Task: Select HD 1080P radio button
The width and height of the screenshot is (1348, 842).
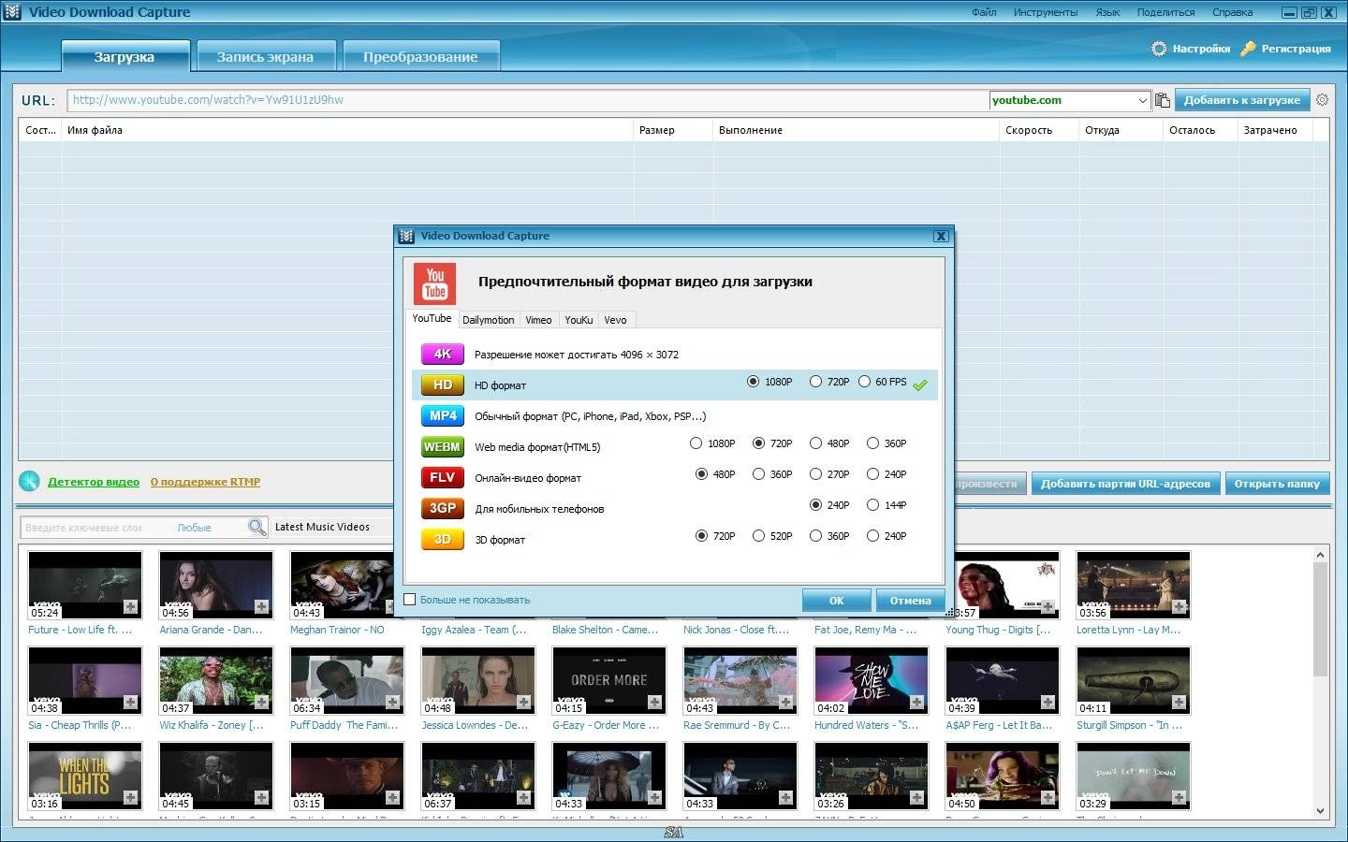Action: coord(754,382)
